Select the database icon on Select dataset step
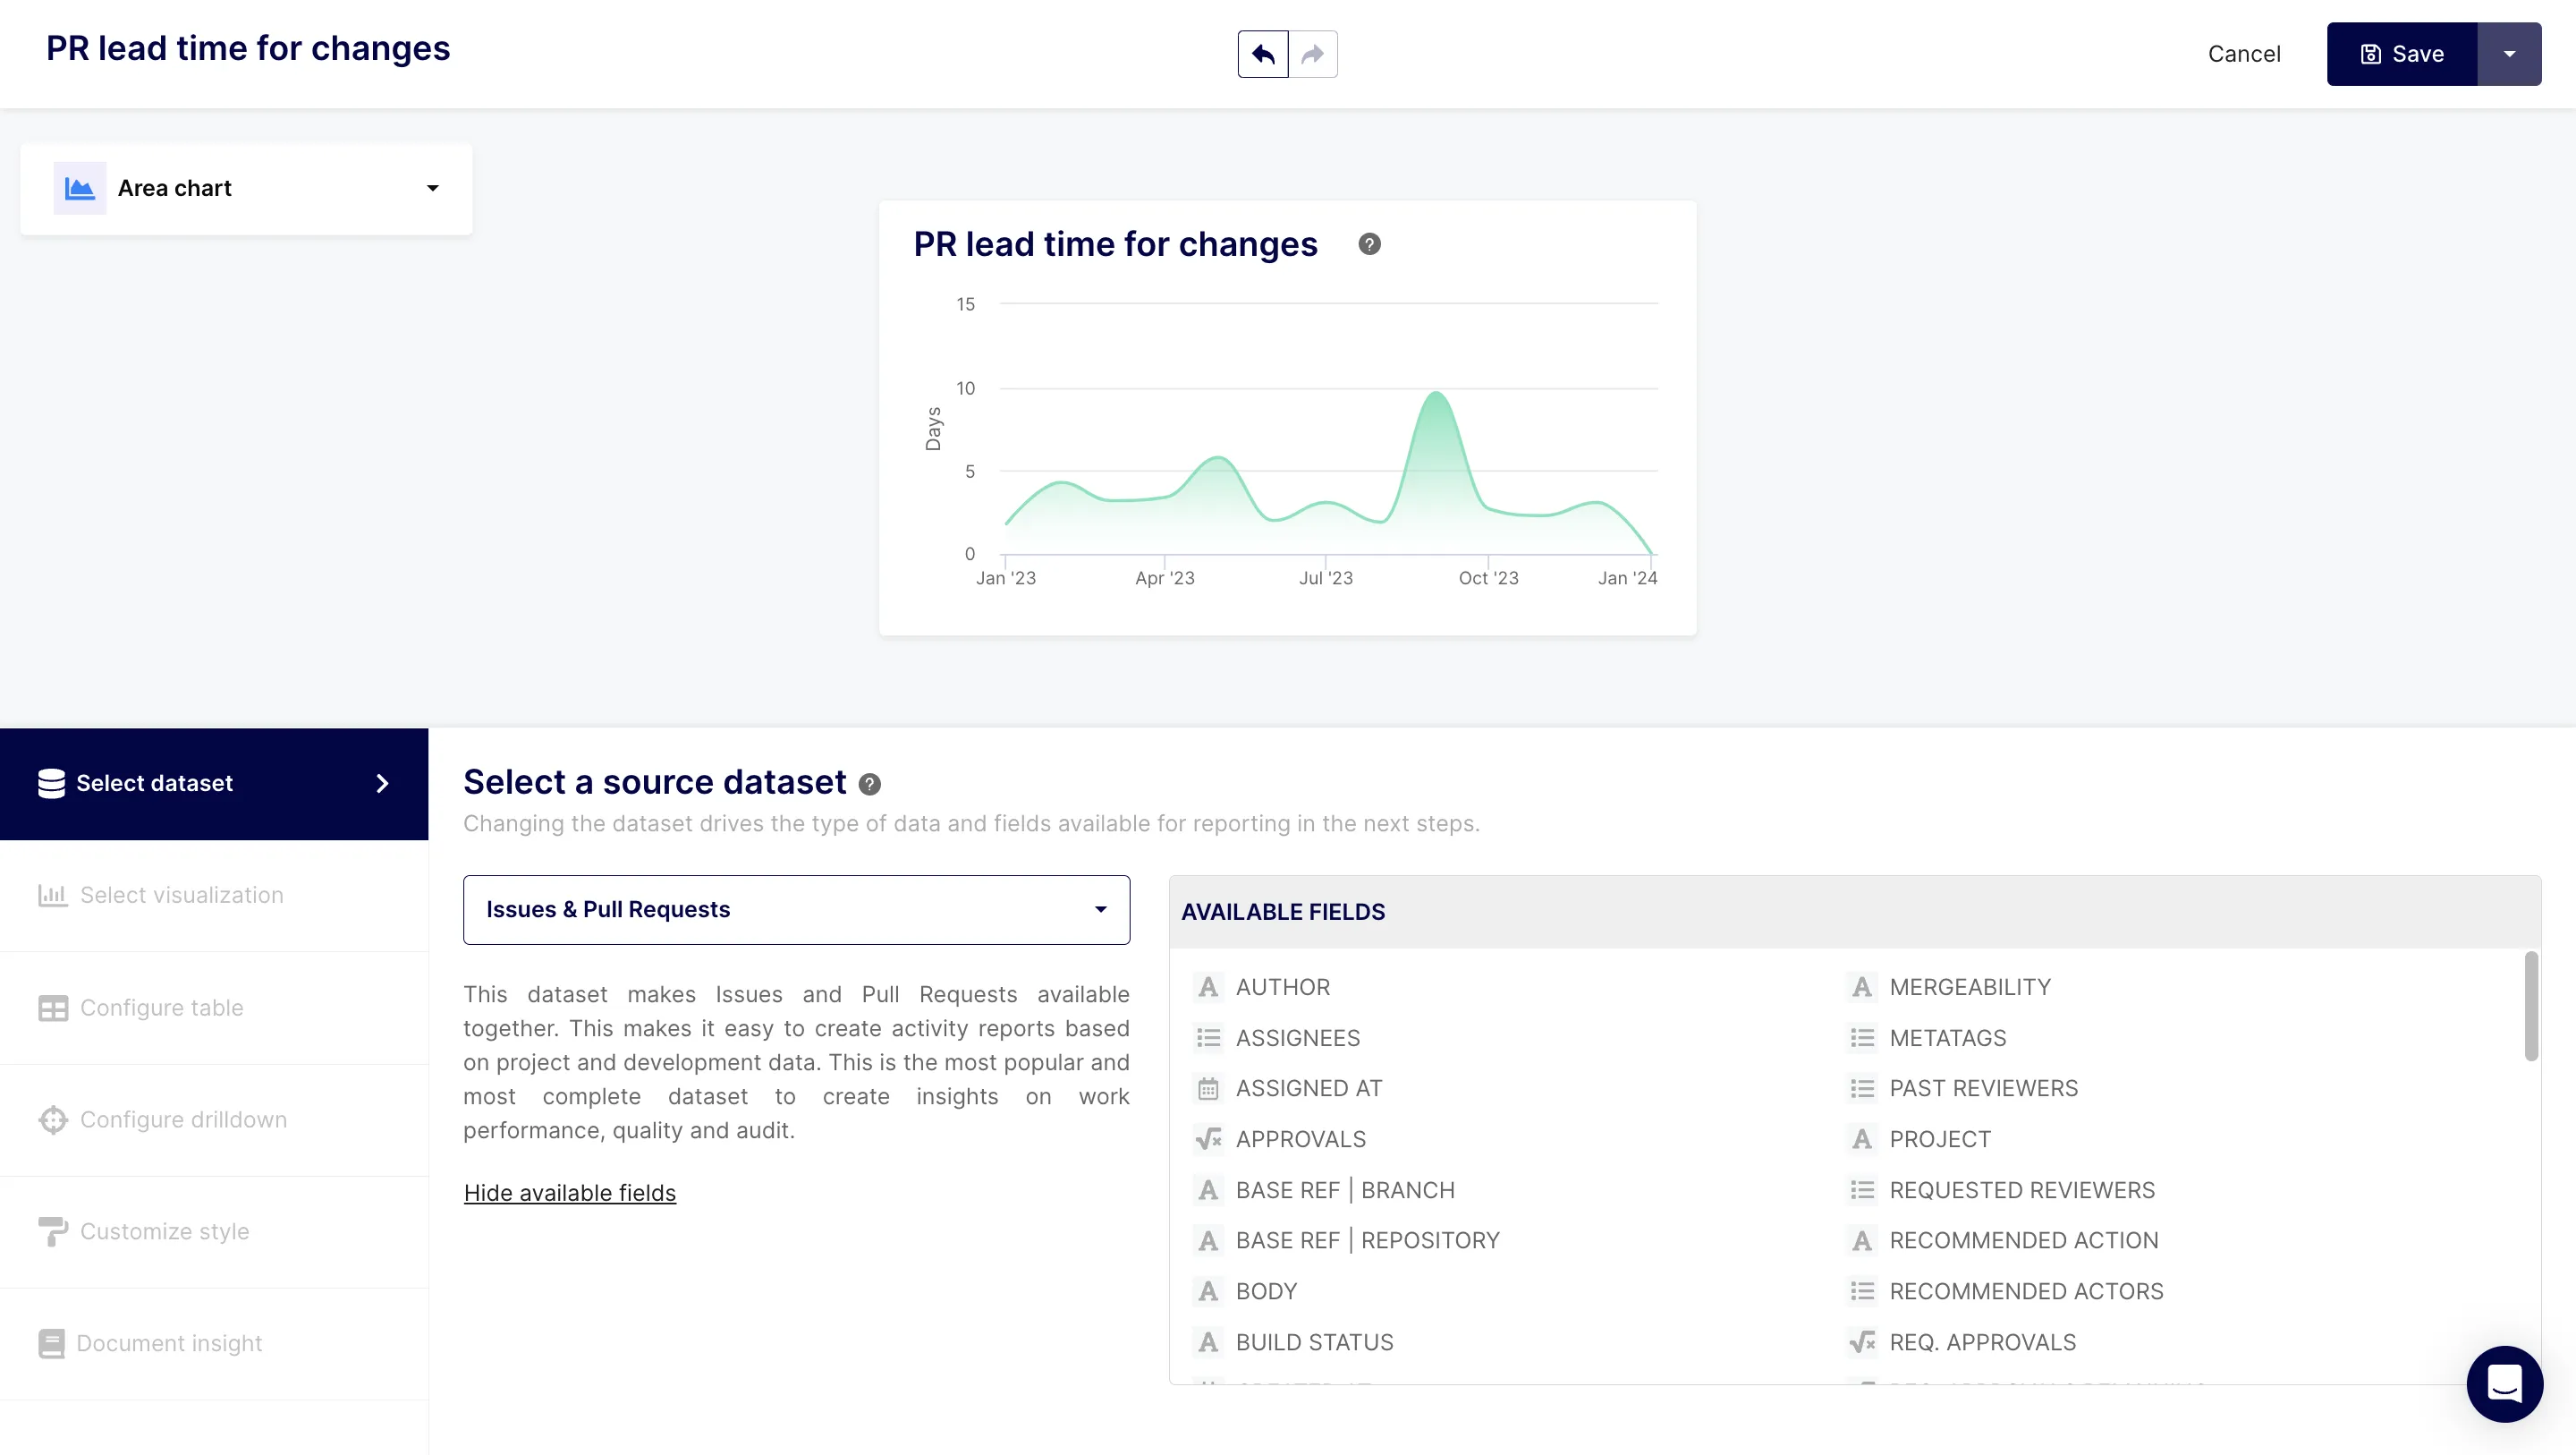Viewport: 2576px width, 1455px height. click(x=52, y=783)
